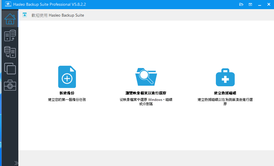274x166 pixels.
Task: Click the 歡迎使用 Hasleo Backup Suite heading
Action: [58, 15]
